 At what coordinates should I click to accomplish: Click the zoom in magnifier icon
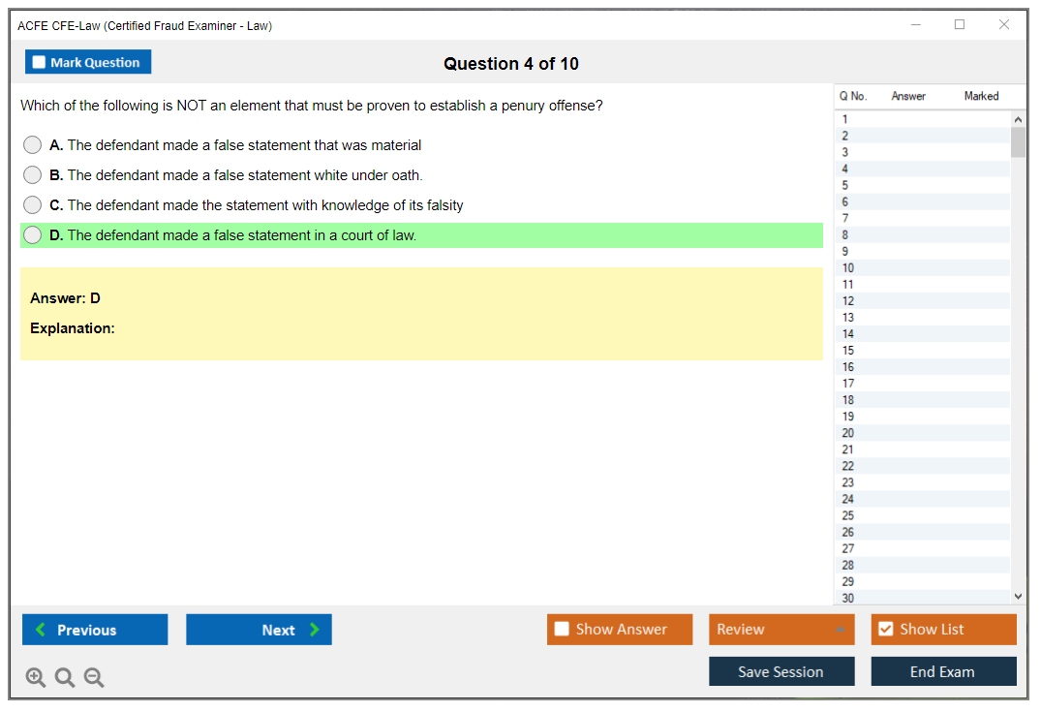point(36,678)
